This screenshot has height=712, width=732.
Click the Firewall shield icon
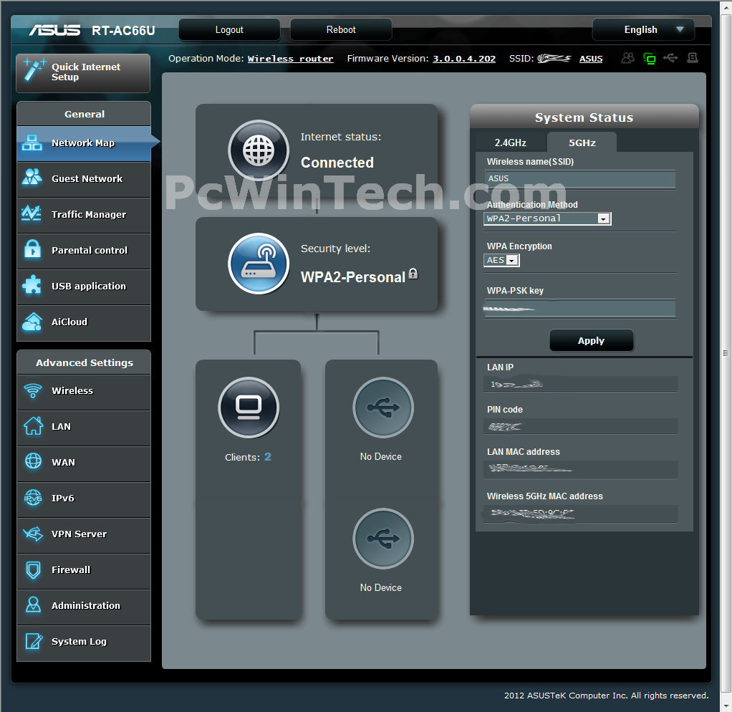(33, 569)
